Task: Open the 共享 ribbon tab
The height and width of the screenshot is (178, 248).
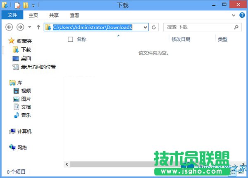Action: [x=54, y=15]
